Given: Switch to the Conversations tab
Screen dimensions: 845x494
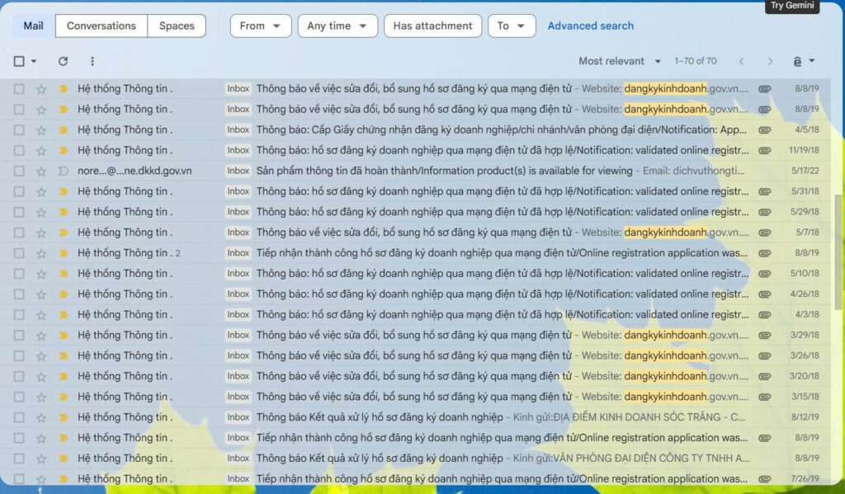Looking at the screenshot, I should [101, 26].
